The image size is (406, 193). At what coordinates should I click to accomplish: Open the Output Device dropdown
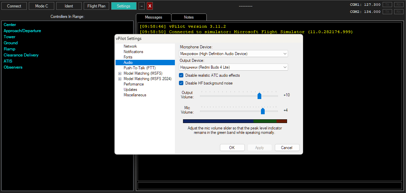pyautogui.click(x=233, y=67)
